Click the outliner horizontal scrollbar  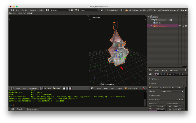click(x=165, y=67)
